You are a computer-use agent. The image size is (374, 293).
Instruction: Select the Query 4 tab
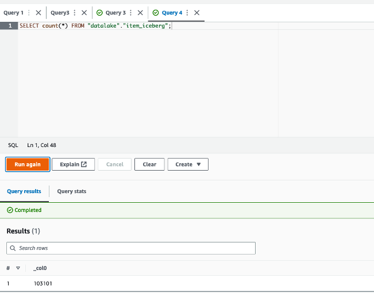click(x=172, y=13)
